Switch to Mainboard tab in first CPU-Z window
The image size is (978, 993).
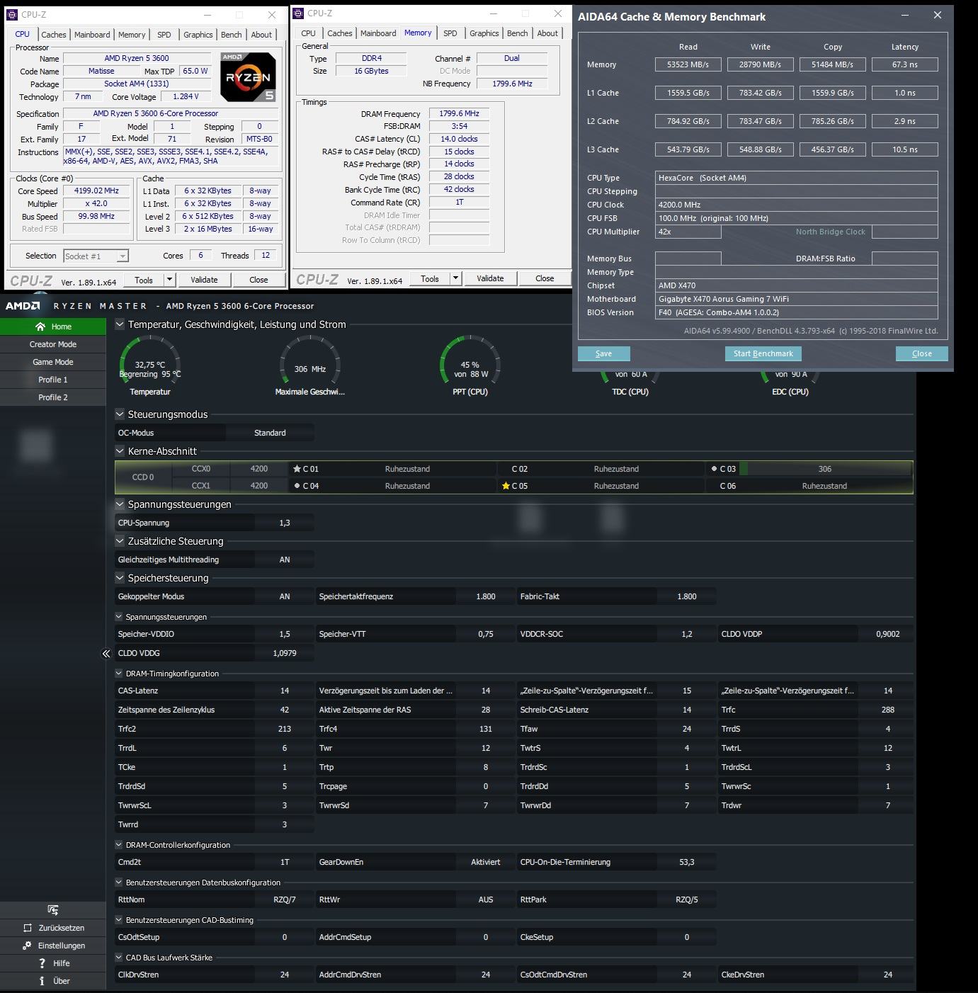[x=93, y=35]
